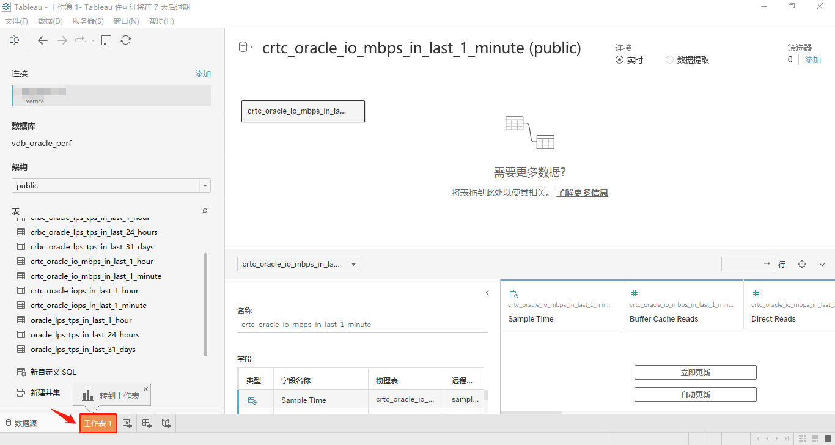This screenshot has height=445, width=835.
Task: Click the new worksheet icon
Action: (x=127, y=423)
